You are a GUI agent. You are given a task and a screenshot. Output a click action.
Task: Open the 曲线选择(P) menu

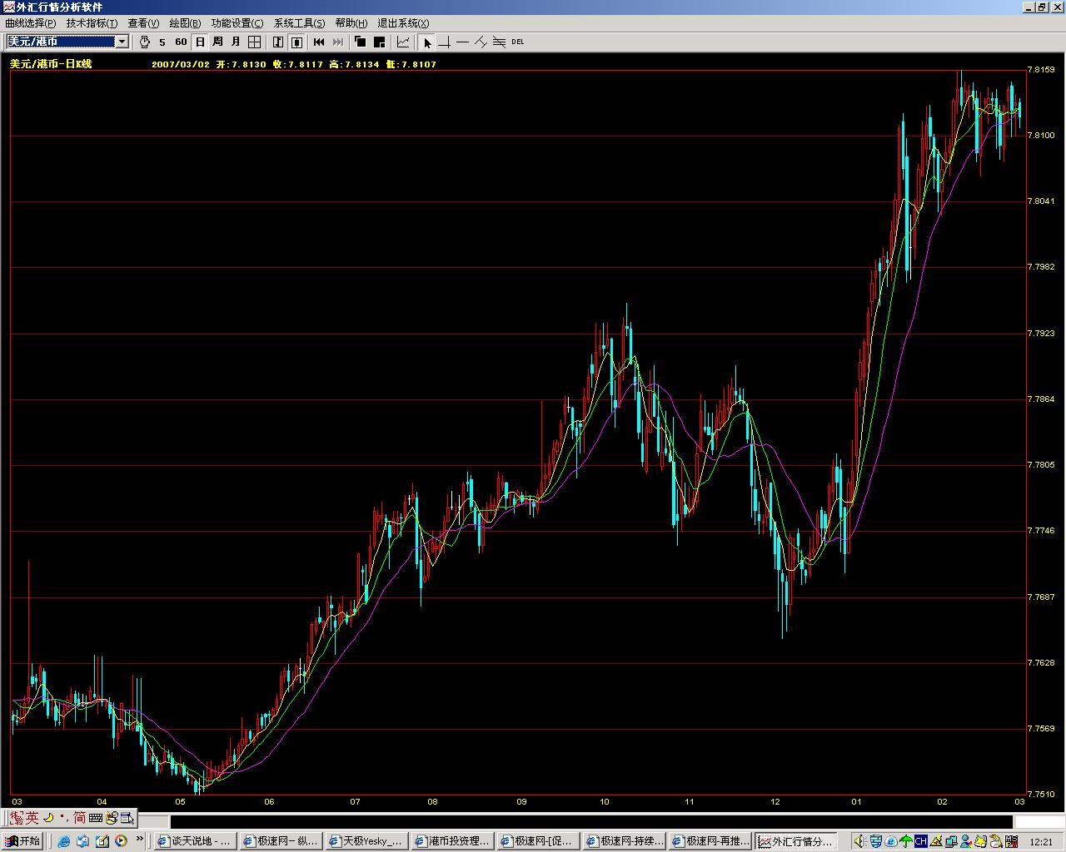pyautogui.click(x=30, y=23)
